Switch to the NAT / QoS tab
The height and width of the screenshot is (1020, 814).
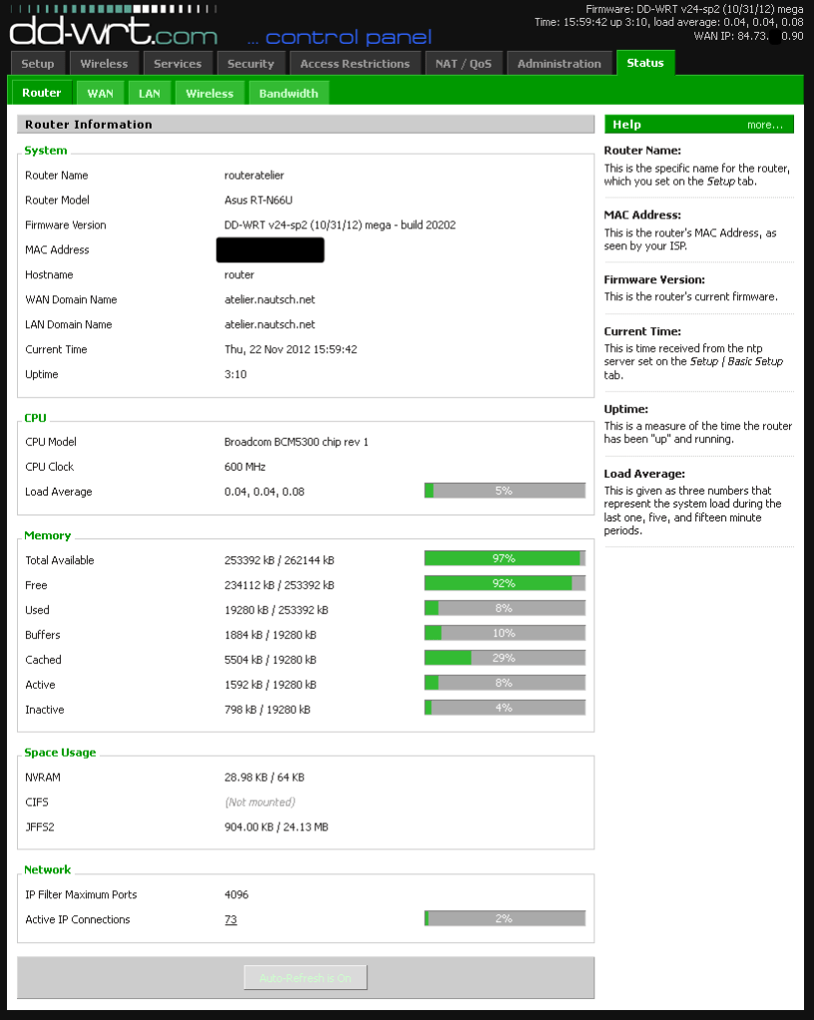click(464, 62)
